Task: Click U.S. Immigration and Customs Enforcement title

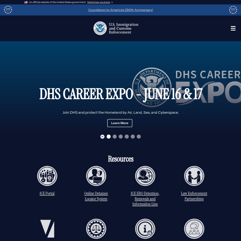Action: 124,28
